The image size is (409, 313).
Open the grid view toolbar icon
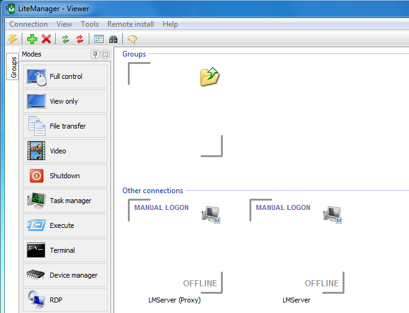tap(99, 39)
